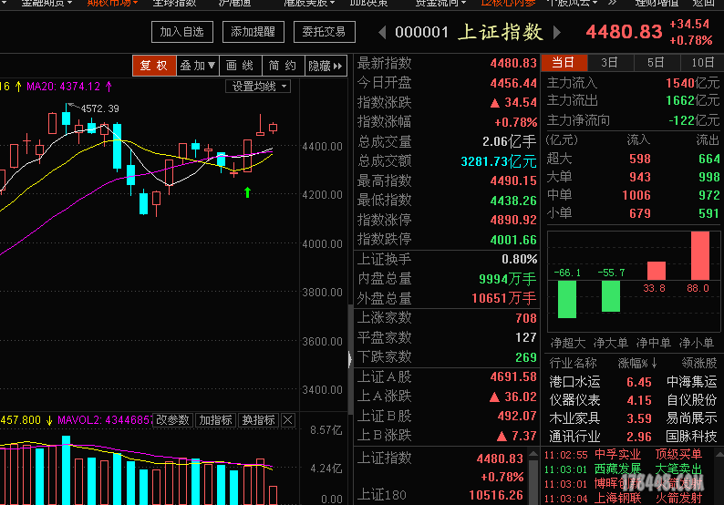The height and width of the screenshot is (505, 724).
Task: Click 委托交易 button
Action: pos(324,32)
